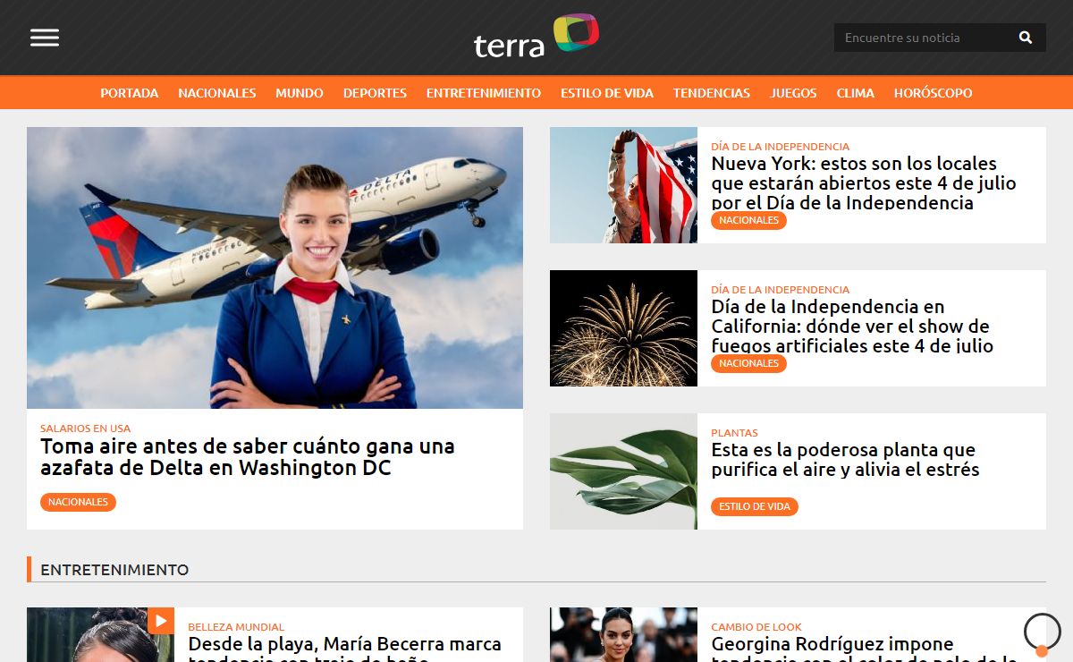Viewport: 1073px width, 662px height.
Task: Open the hamburger menu icon
Action: (x=45, y=38)
